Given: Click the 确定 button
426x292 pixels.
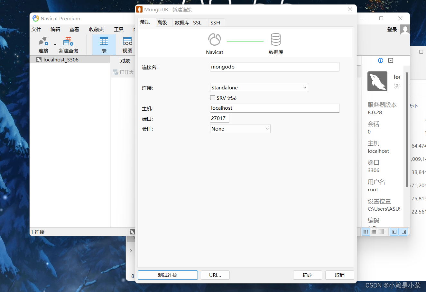Looking at the screenshot, I should pos(308,275).
